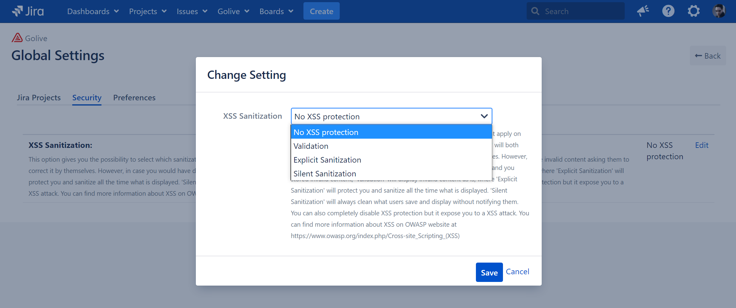Click the Golive red triangle logo
The height and width of the screenshot is (308, 736).
click(x=17, y=38)
